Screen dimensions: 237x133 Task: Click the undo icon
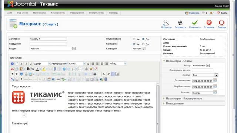(x=64, y=69)
